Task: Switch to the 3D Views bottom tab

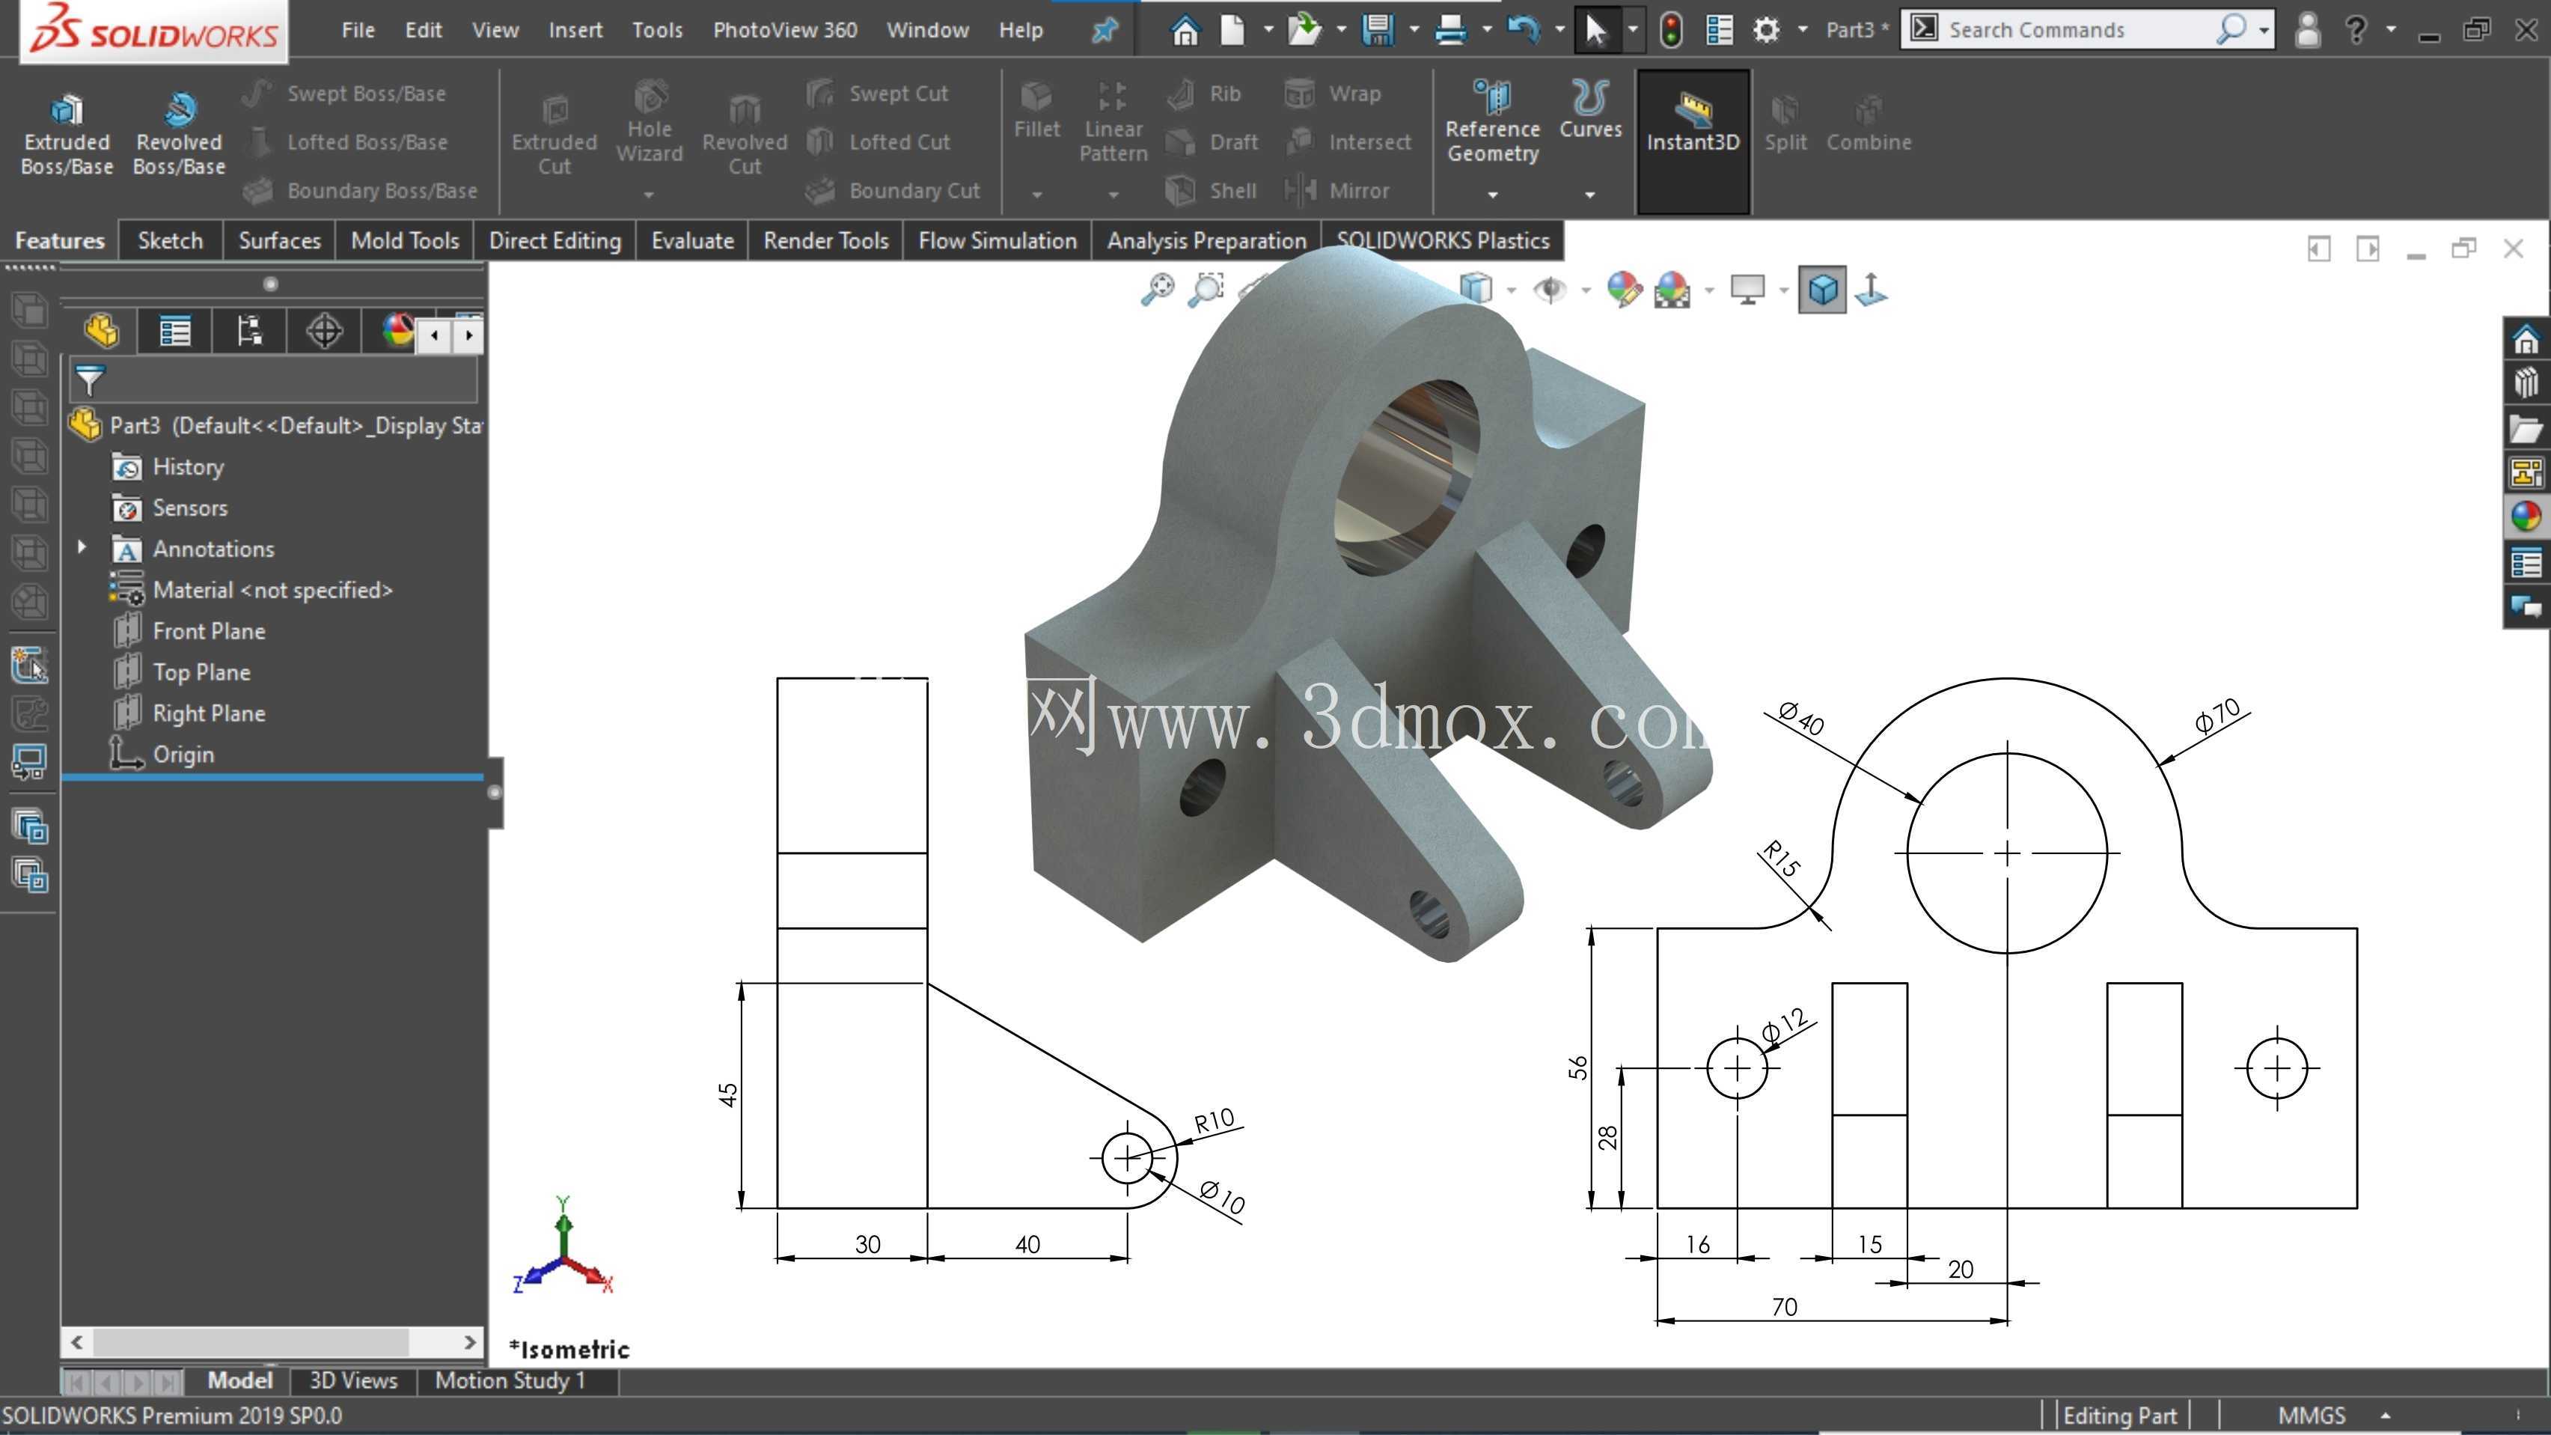Action: (352, 1380)
